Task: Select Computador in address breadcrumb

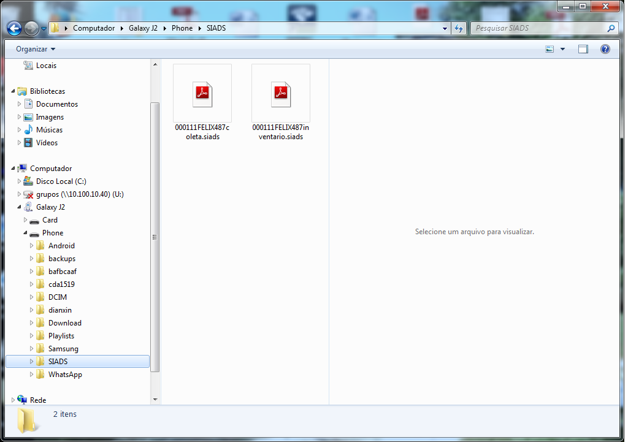Action: point(94,28)
